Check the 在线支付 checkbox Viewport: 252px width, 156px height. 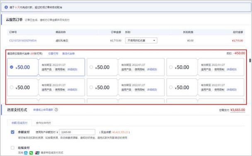12,148
